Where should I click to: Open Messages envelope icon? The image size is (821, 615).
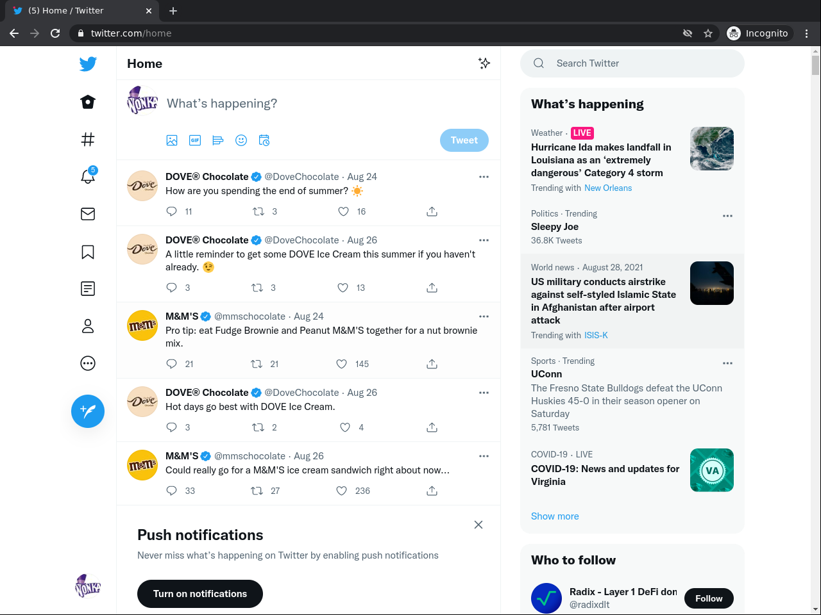(88, 214)
